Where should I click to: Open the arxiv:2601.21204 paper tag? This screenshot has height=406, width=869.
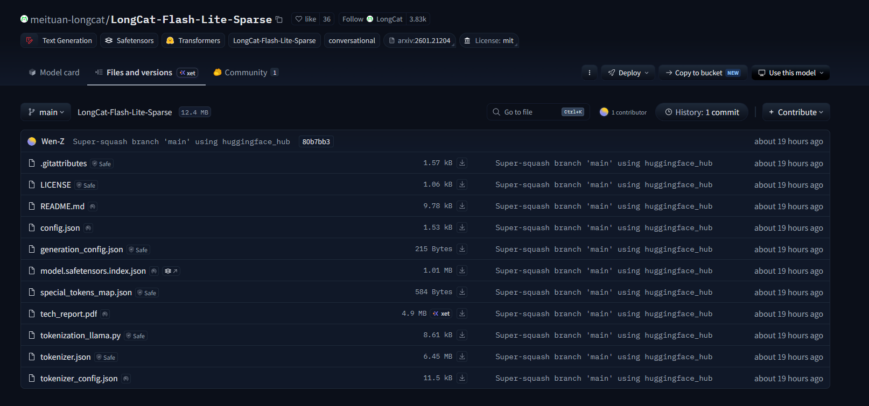[x=419, y=40]
